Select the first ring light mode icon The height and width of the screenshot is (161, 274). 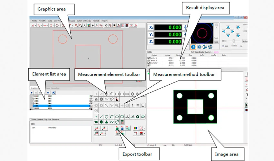pyautogui.click(x=193, y=47)
